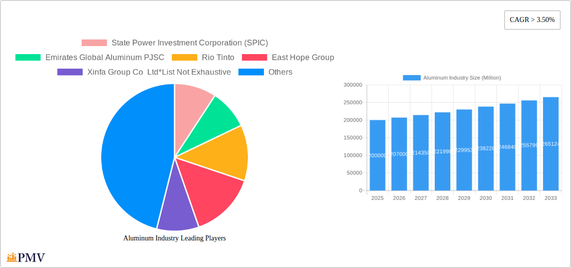The width and height of the screenshot is (571, 268).
Task: Click the 250000 y-axis label
Action: click(x=353, y=102)
